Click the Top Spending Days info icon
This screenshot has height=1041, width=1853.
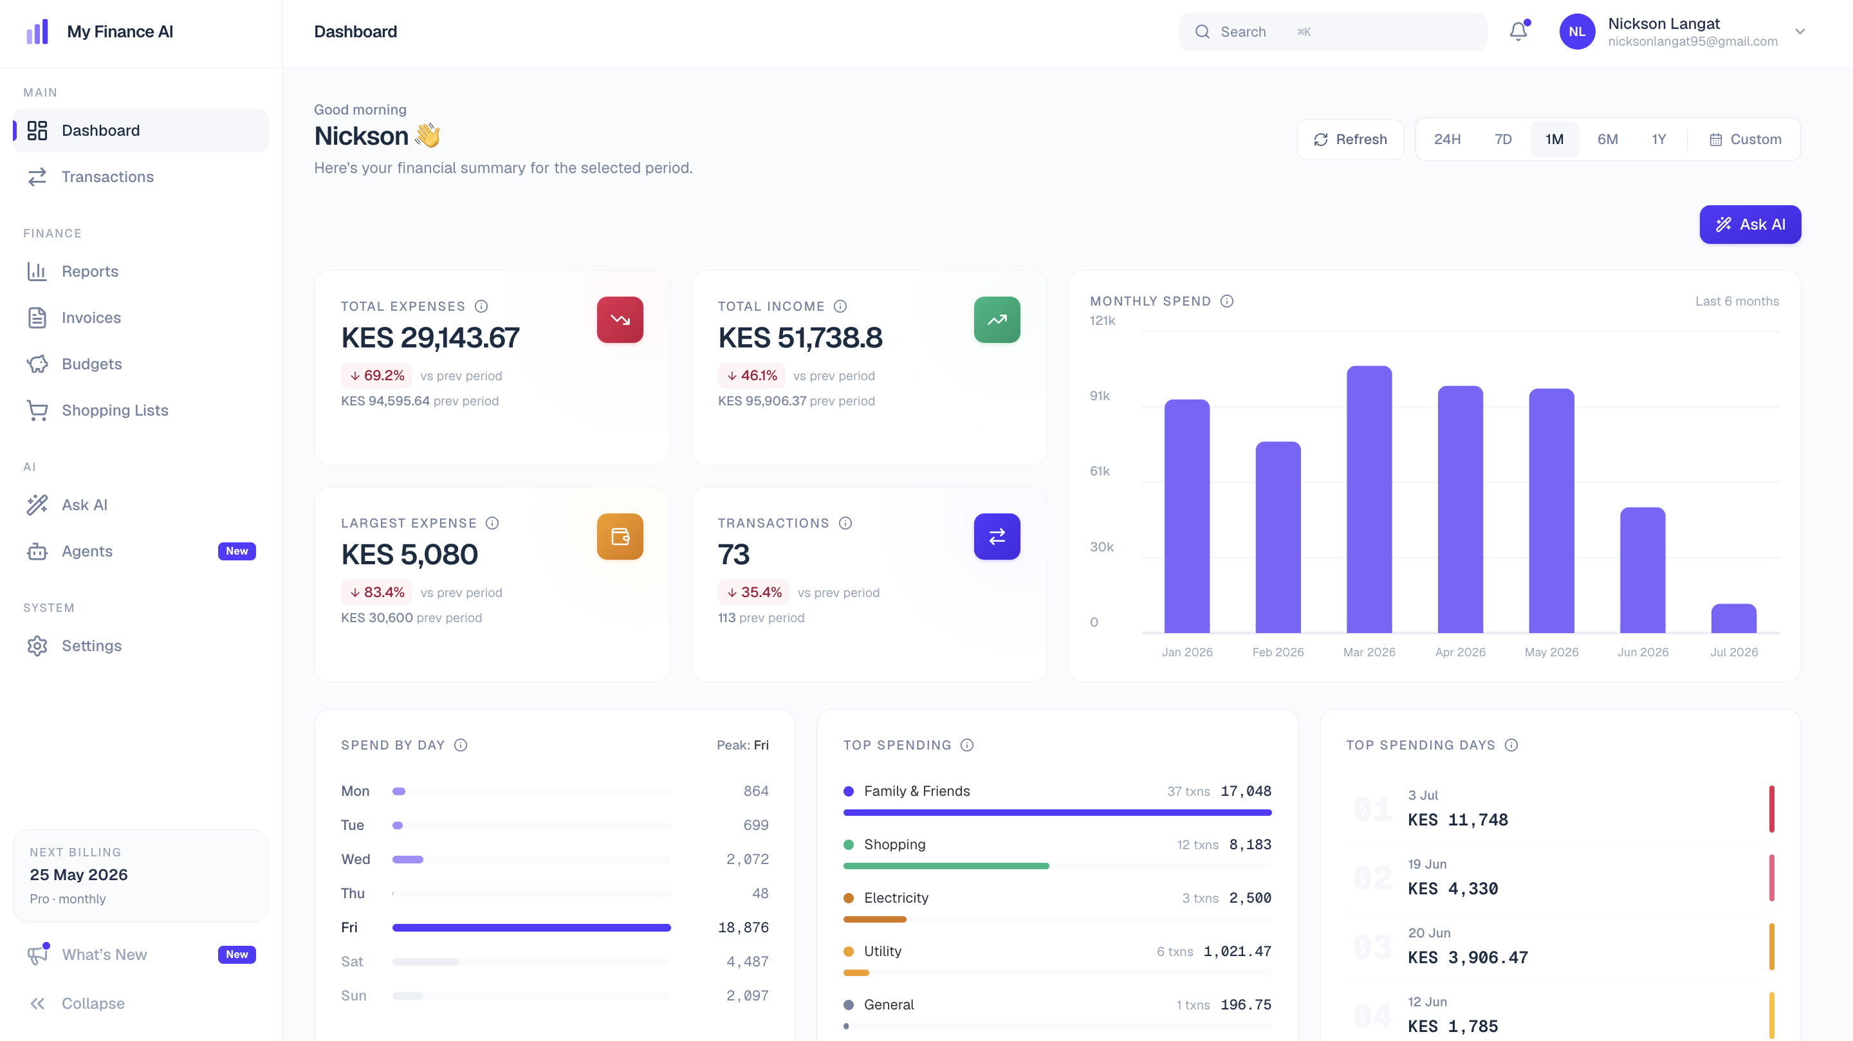[1511, 745]
